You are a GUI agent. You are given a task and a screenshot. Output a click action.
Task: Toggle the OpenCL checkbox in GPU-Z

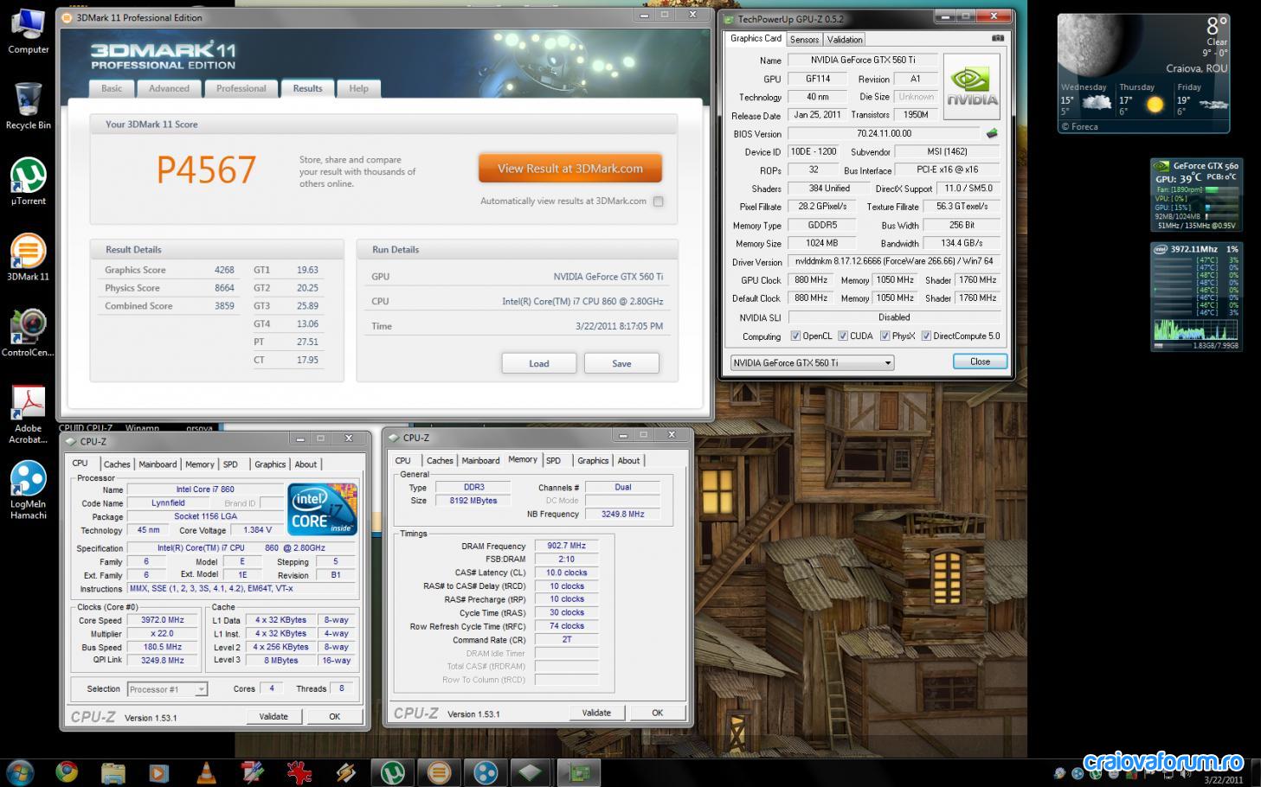[x=795, y=336]
